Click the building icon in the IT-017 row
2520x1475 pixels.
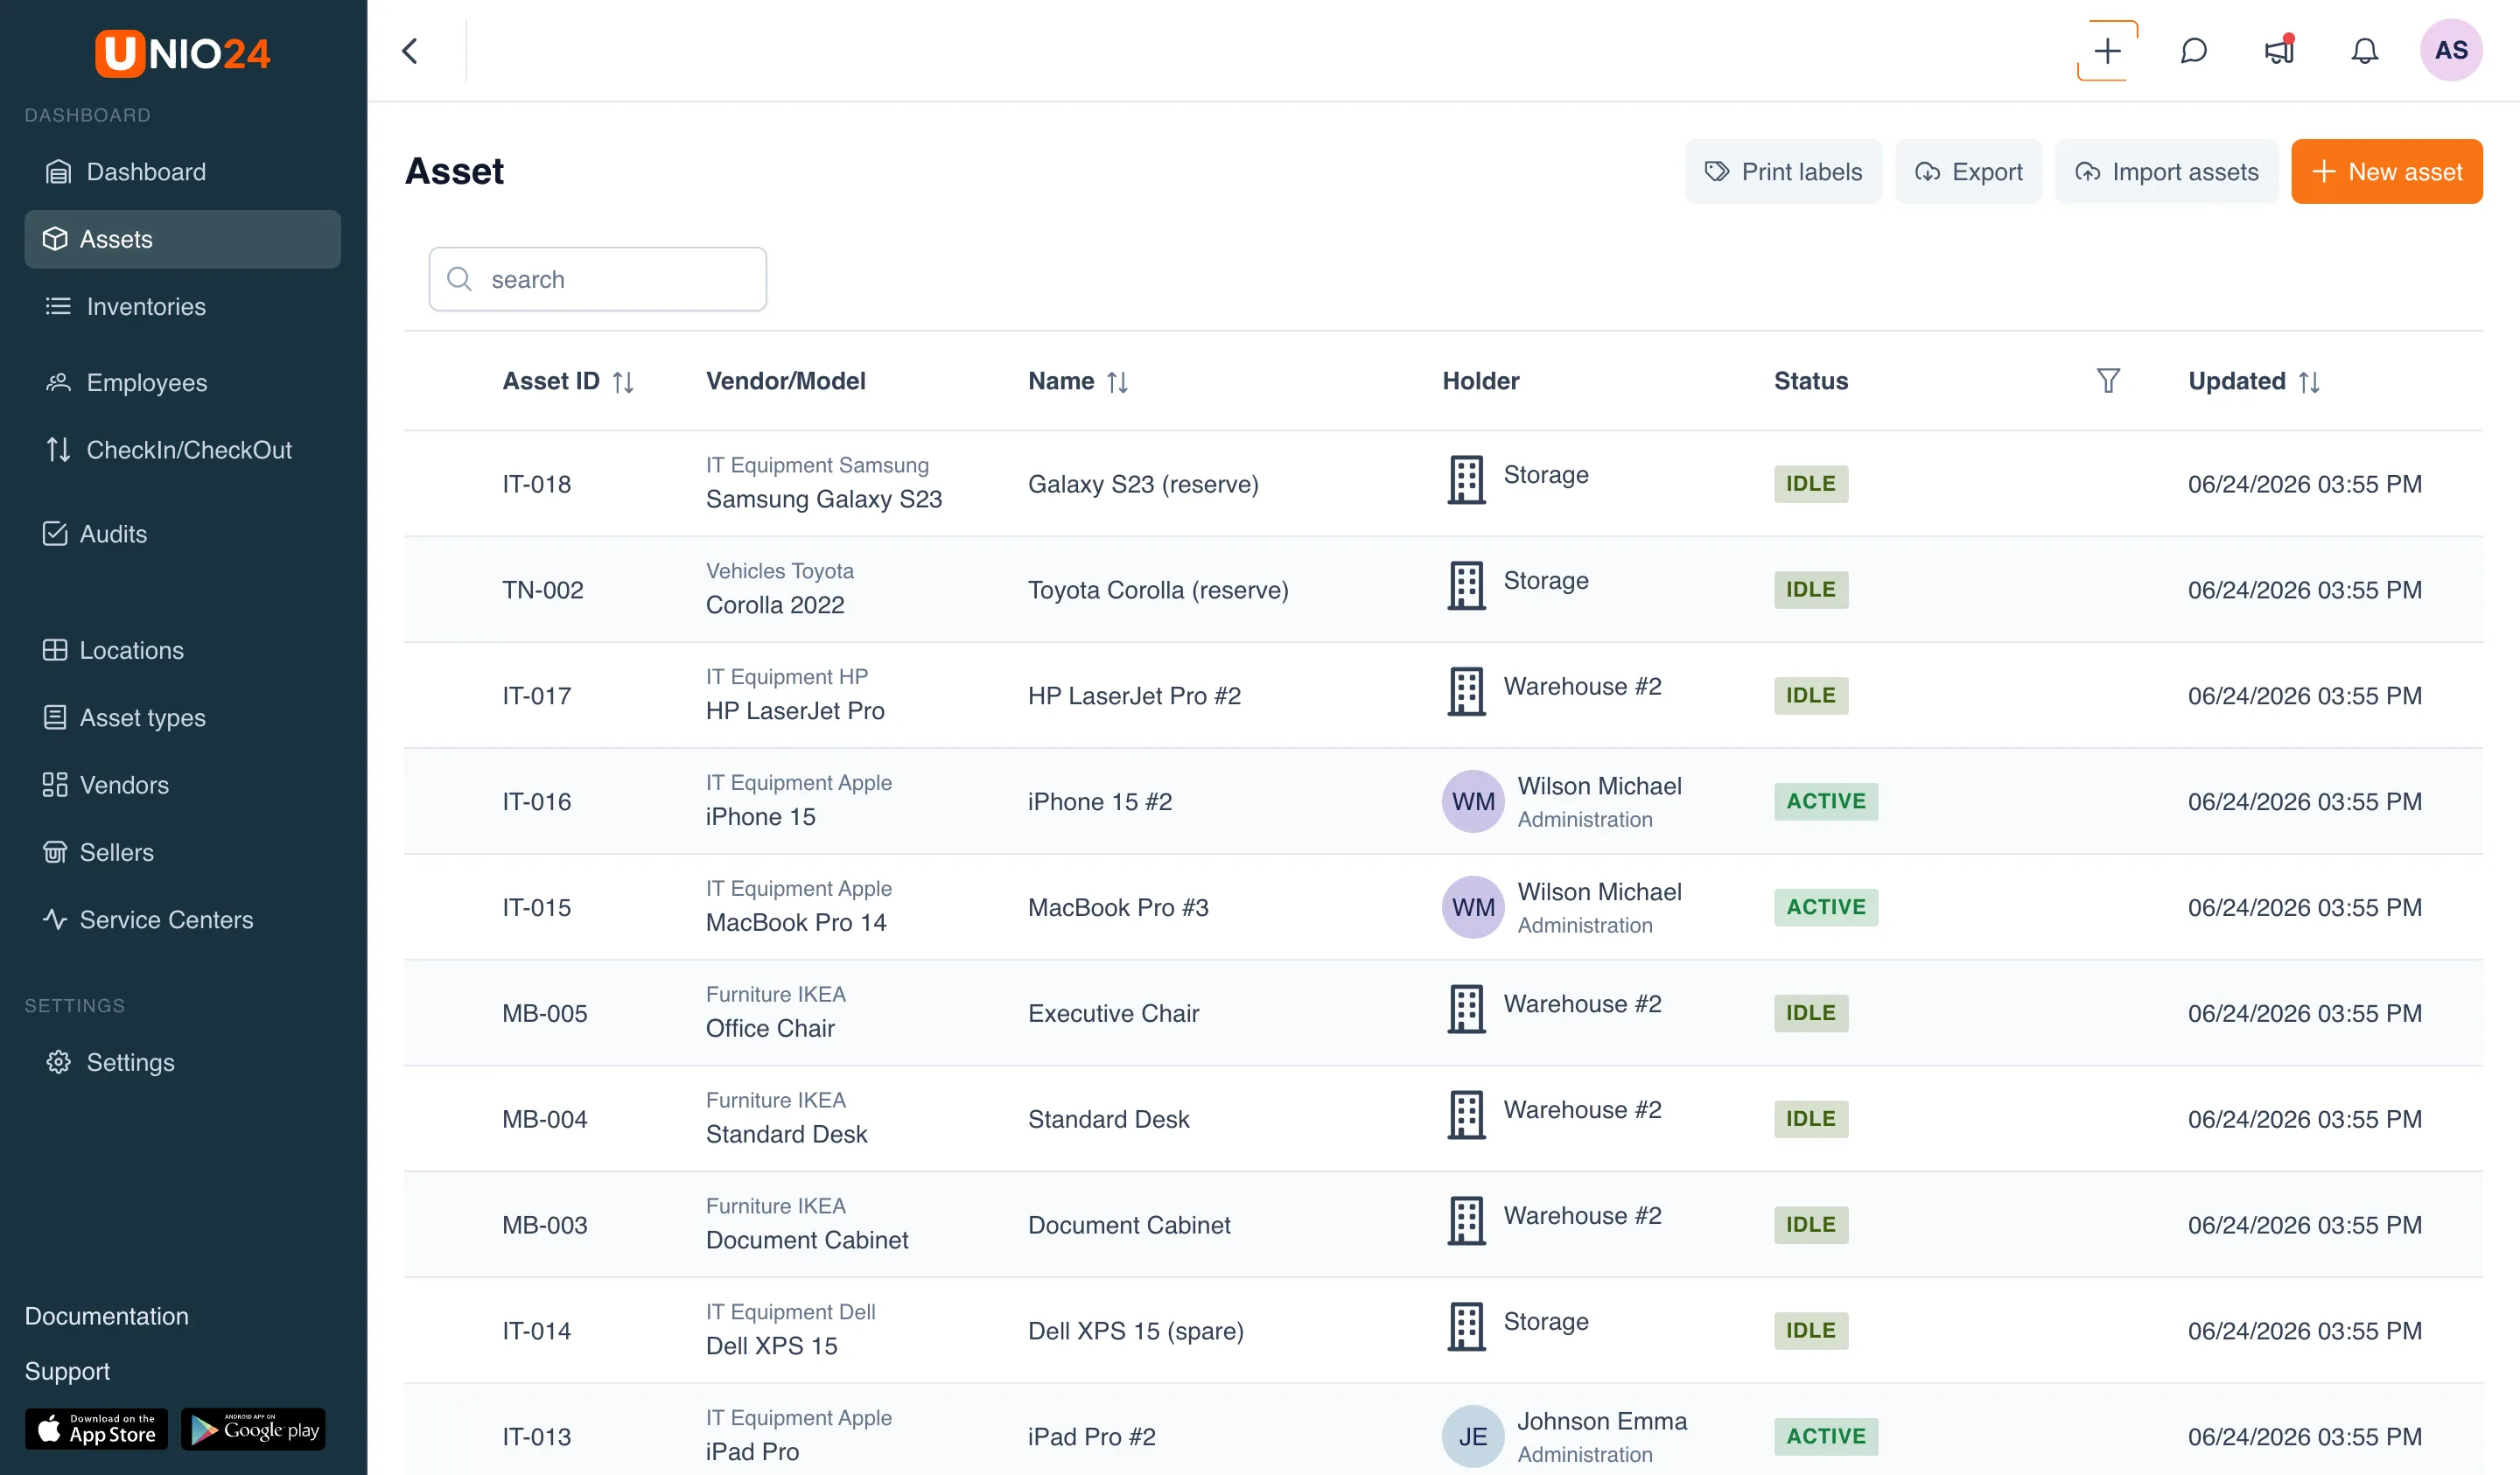coord(1466,692)
